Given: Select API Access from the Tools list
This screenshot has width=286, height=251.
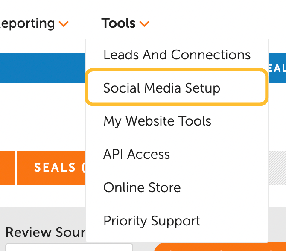Looking at the screenshot, I should [x=137, y=154].
